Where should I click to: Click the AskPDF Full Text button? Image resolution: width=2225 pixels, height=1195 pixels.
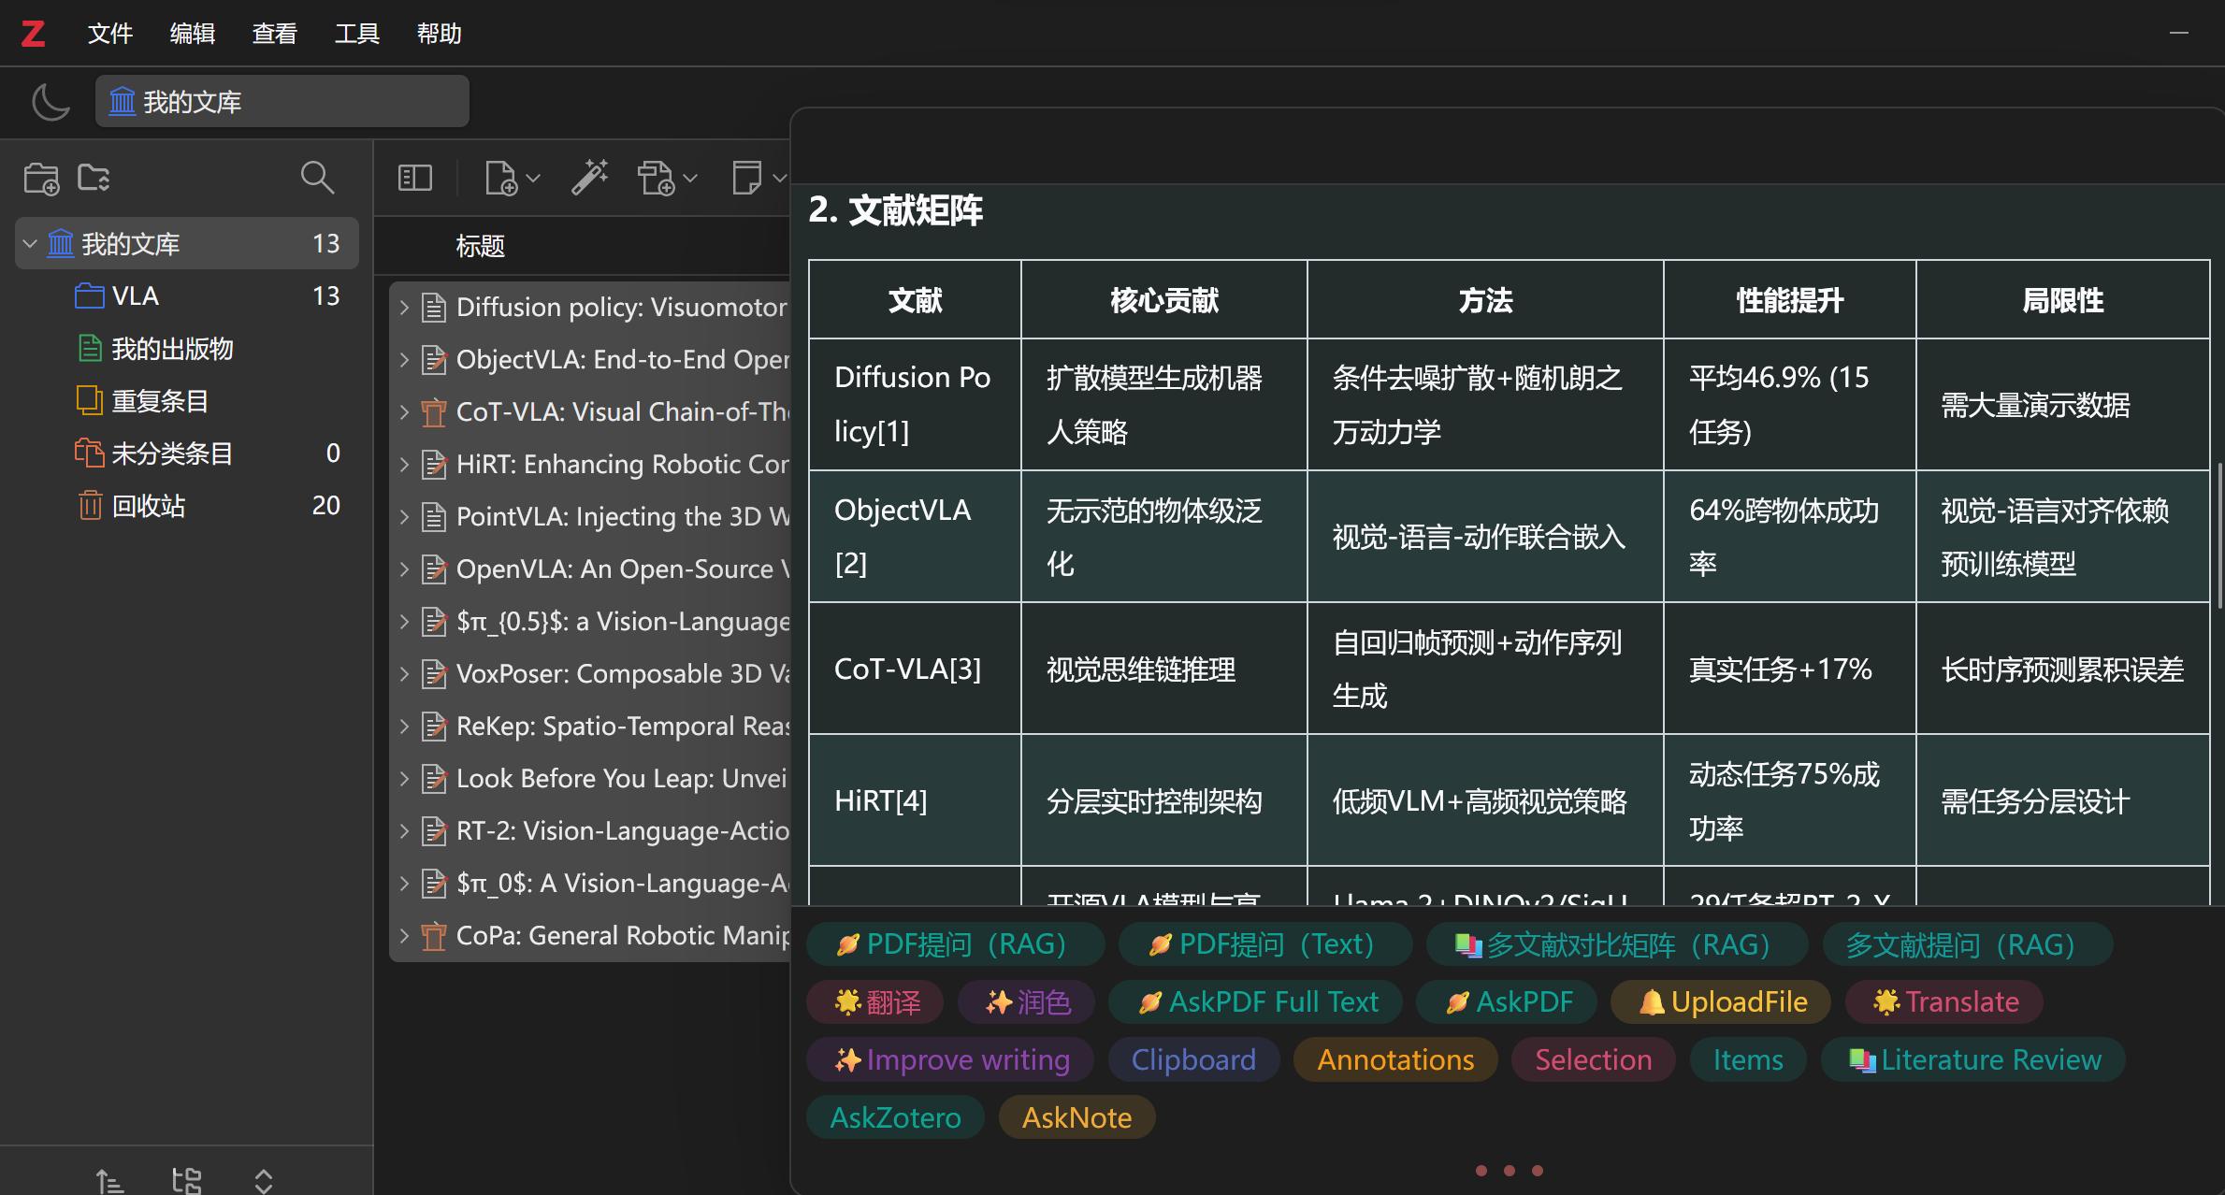click(1257, 1001)
